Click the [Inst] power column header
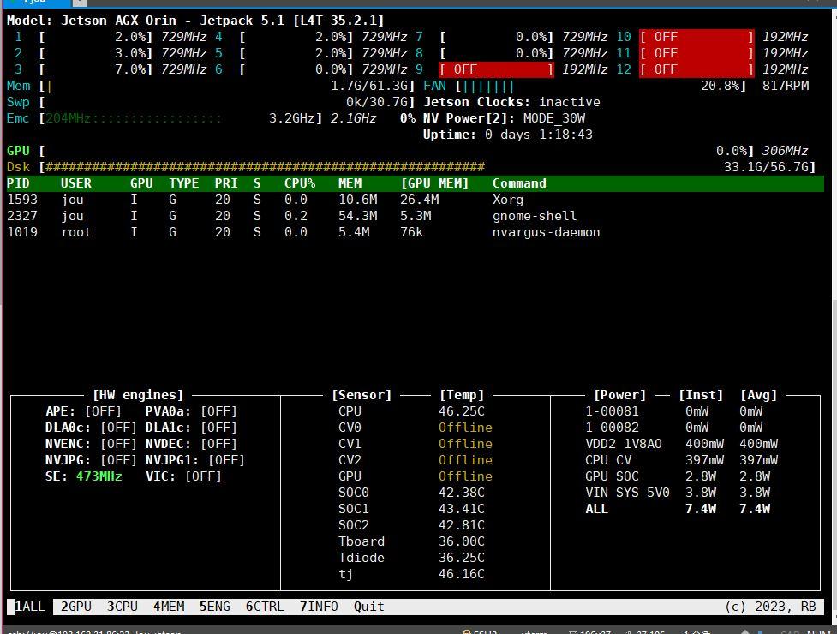The height and width of the screenshot is (634, 837). (x=701, y=395)
